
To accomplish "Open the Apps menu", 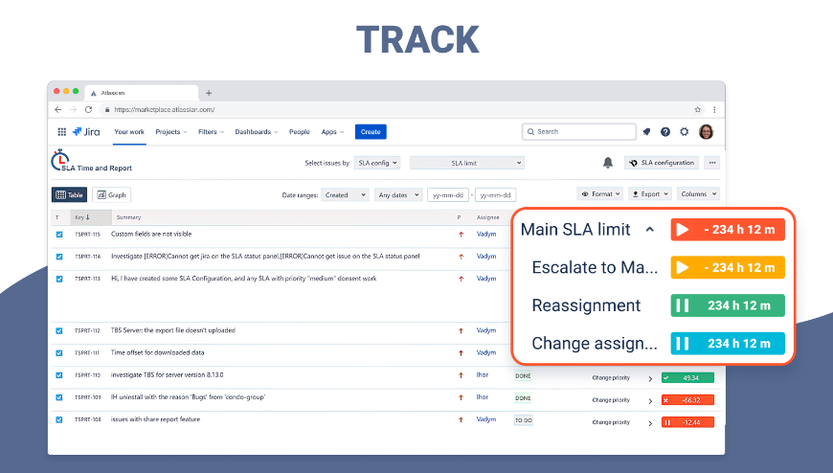I will pyautogui.click(x=332, y=132).
